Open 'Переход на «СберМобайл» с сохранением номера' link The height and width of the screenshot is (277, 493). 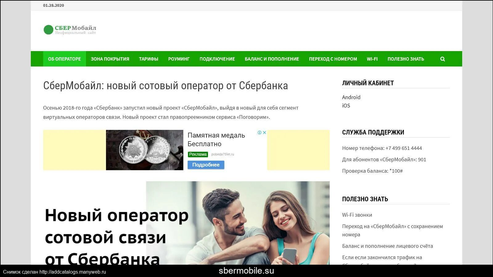click(x=392, y=230)
